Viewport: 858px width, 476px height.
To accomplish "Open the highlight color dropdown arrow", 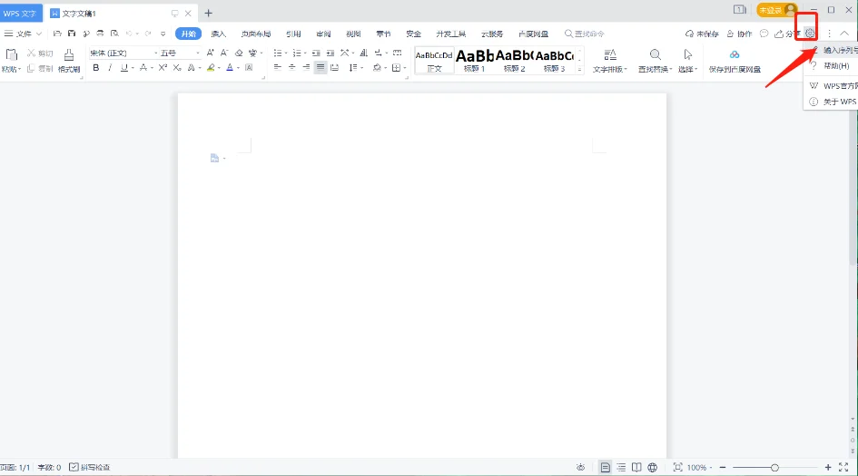I will tap(219, 68).
